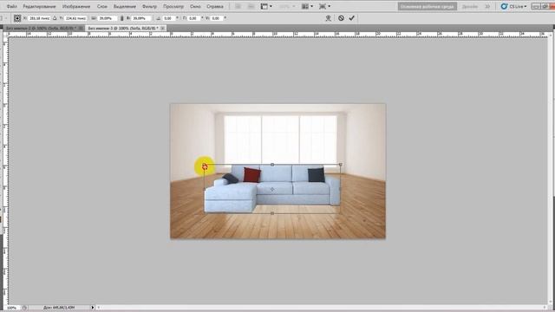
Task: Click the bottom-middle transform handle
Action: click(x=272, y=213)
